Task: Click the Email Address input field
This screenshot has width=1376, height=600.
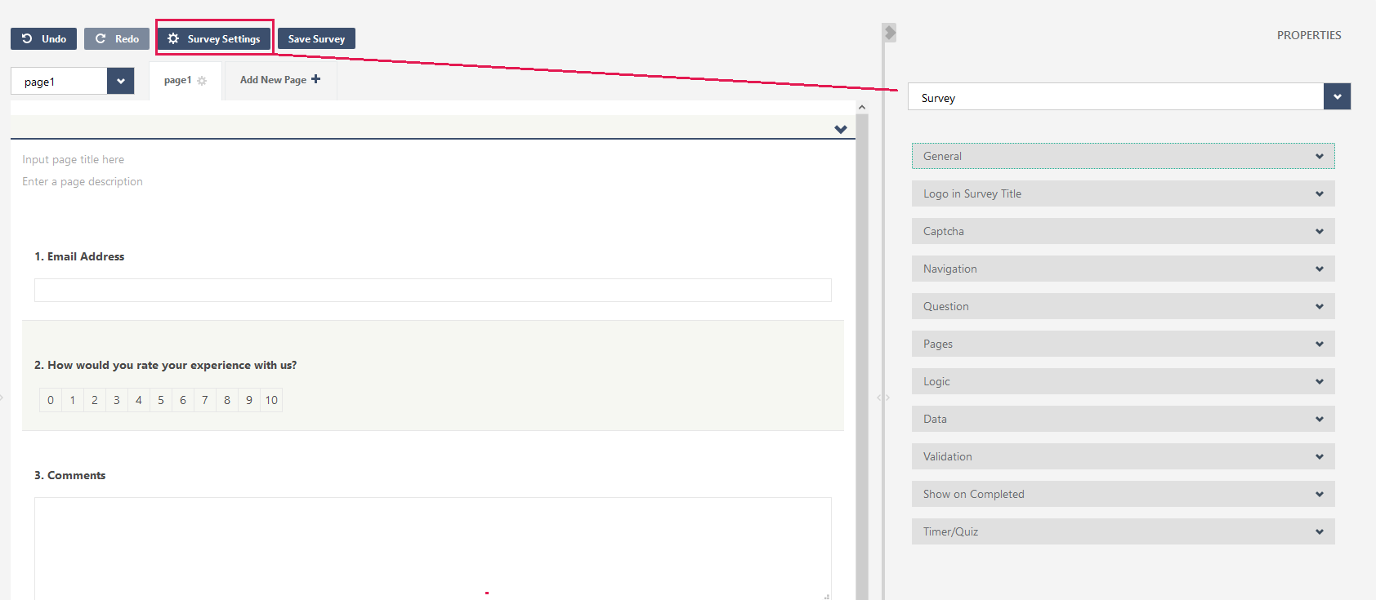Action: click(x=433, y=290)
